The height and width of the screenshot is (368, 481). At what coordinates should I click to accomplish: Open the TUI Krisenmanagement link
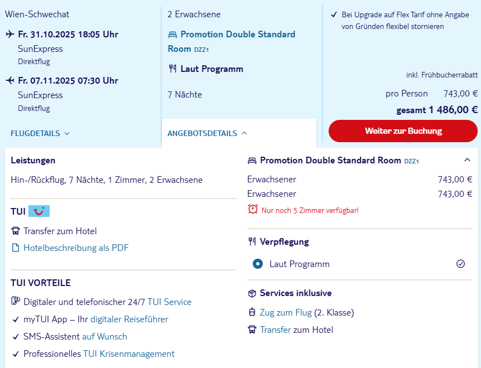pyautogui.click(x=129, y=354)
